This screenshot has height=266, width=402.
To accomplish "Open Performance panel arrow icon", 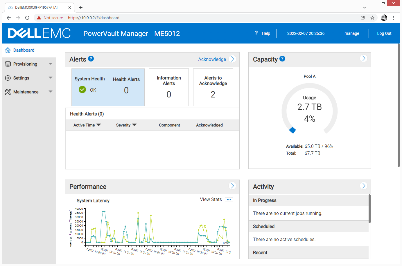I will click(232, 186).
